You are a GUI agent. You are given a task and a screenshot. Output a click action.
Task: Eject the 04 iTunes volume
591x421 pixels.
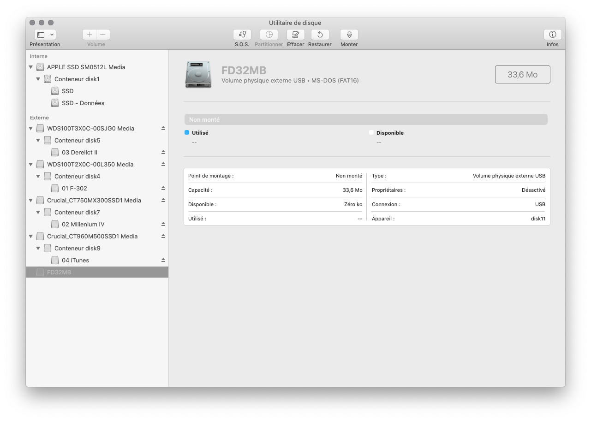[x=163, y=260]
